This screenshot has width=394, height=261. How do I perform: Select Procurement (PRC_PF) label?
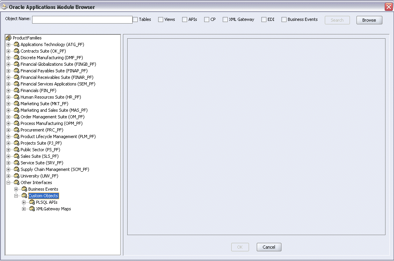(x=42, y=130)
